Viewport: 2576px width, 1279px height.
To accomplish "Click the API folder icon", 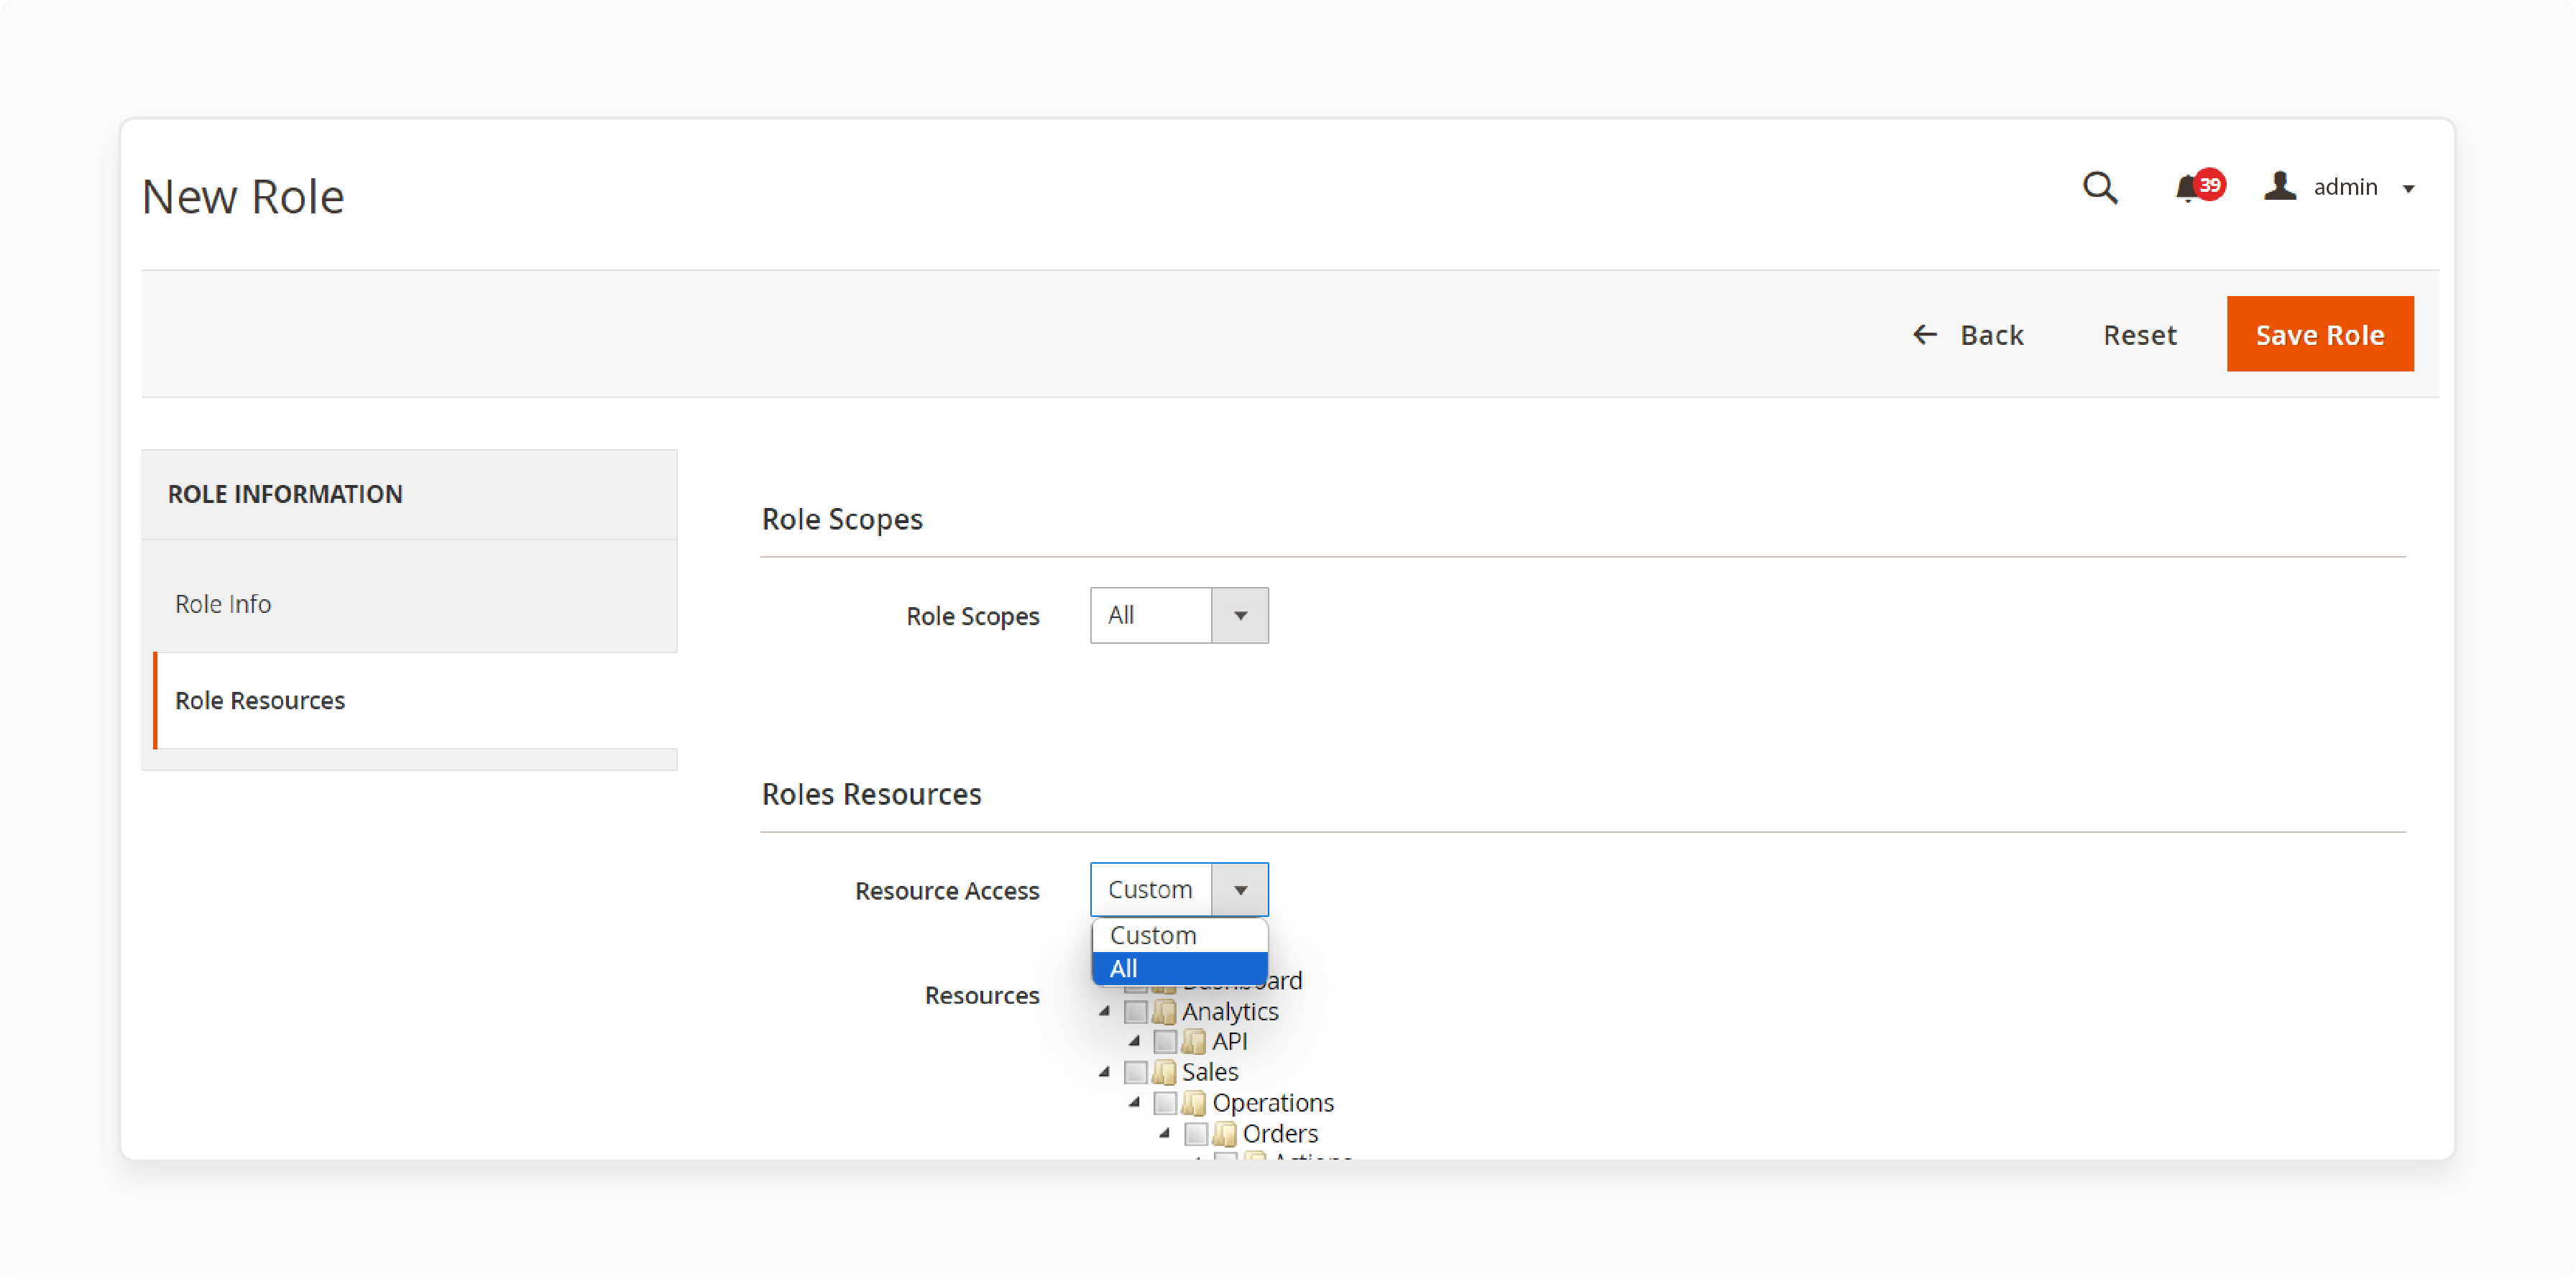I will pos(1193,1041).
